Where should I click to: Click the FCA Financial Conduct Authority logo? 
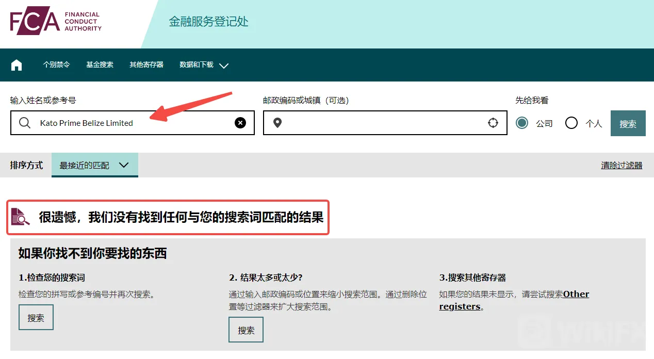click(x=56, y=22)
